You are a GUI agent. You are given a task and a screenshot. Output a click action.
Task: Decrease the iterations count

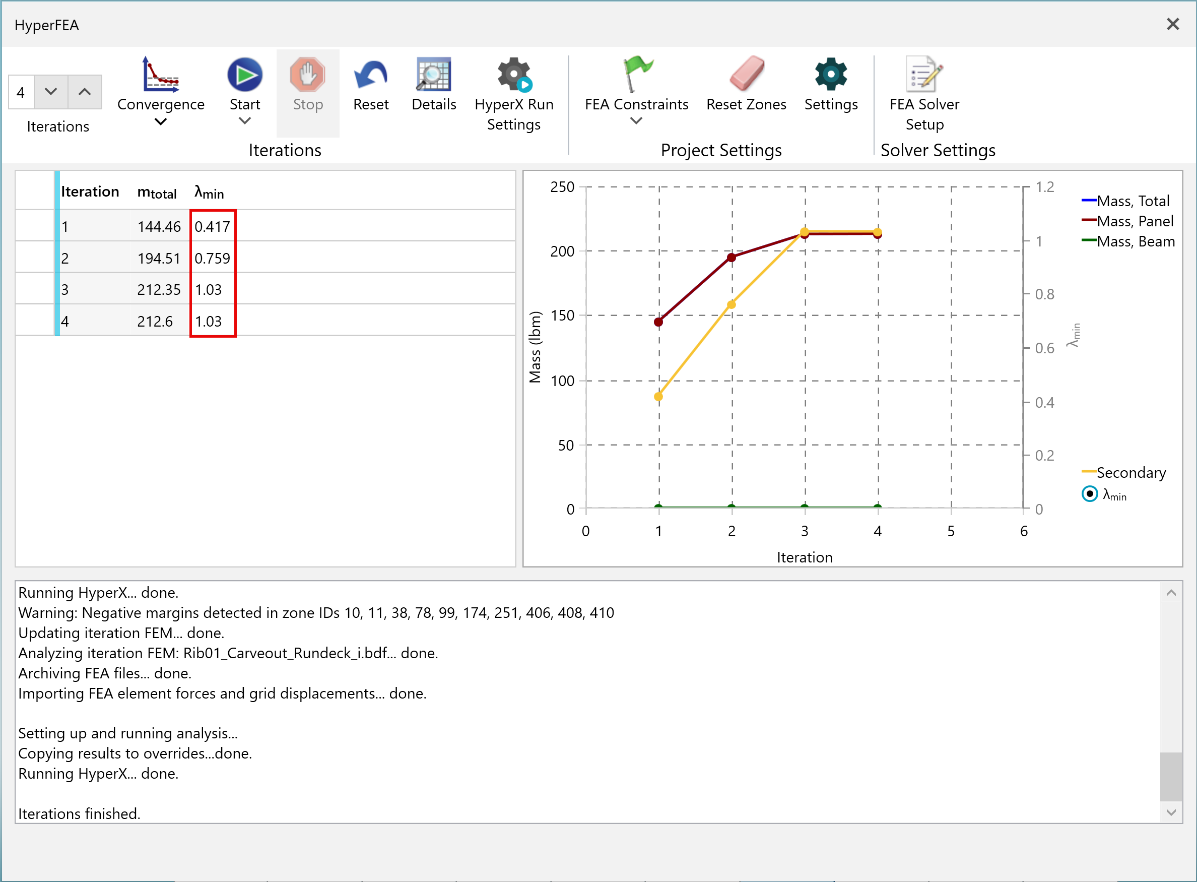51,92
